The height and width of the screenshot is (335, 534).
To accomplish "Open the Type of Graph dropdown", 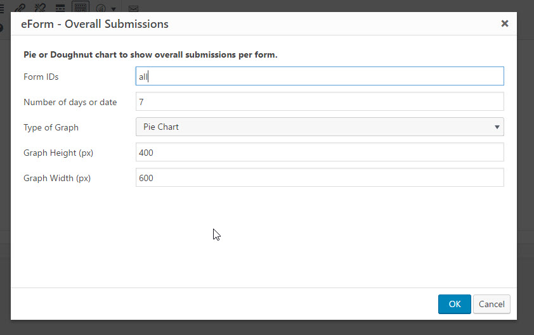I will 320,127.
